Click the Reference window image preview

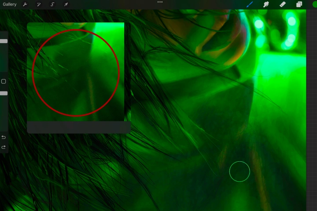click(x=76, y=72)
